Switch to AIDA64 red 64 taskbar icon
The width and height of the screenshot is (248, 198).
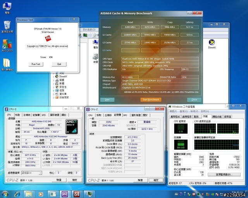click(x=77, y=194)
